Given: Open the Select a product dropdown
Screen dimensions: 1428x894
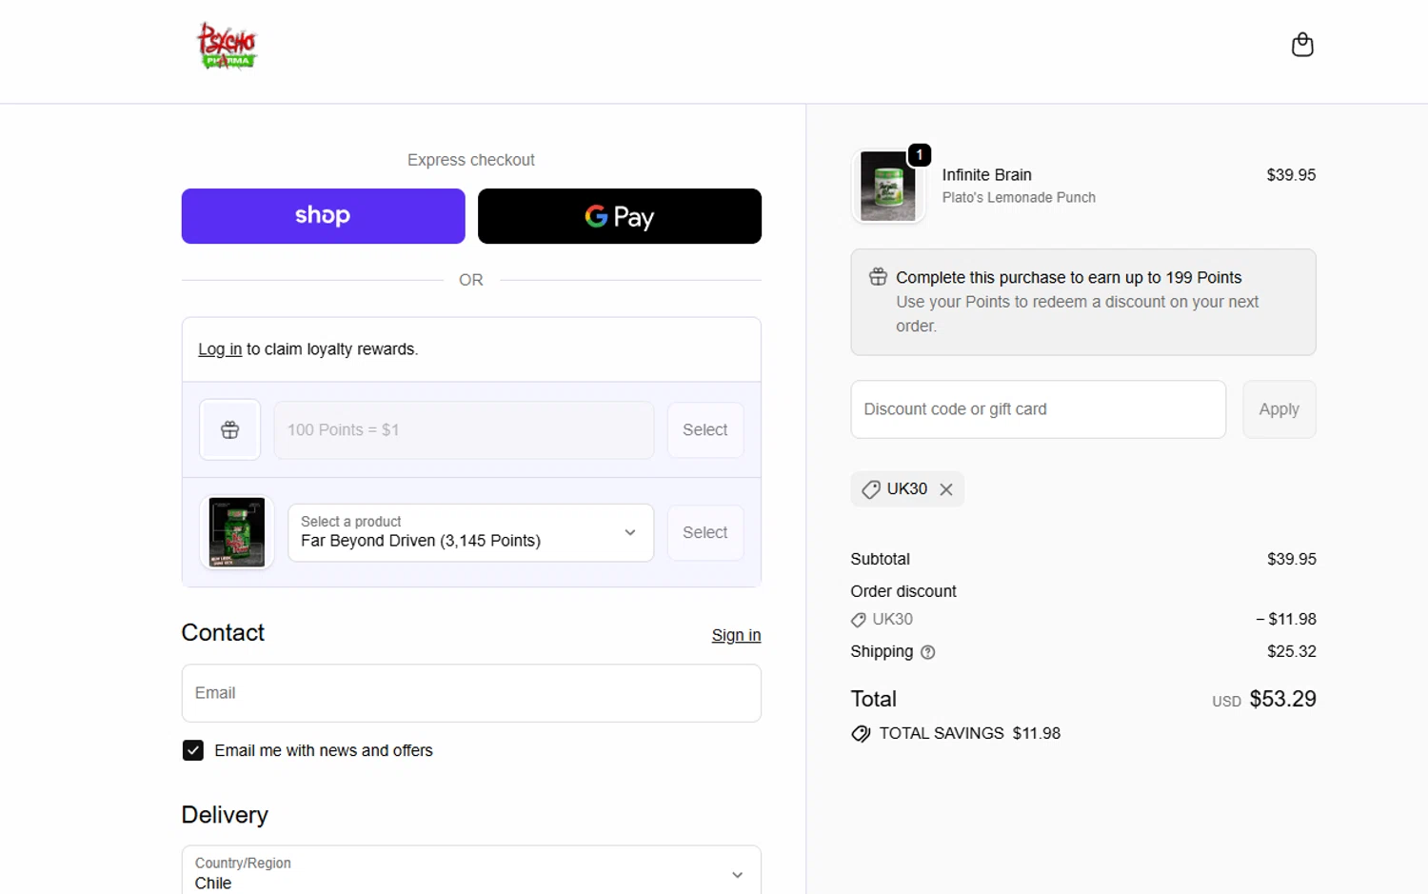Looking at the screenshot, I should pos(470,532).
